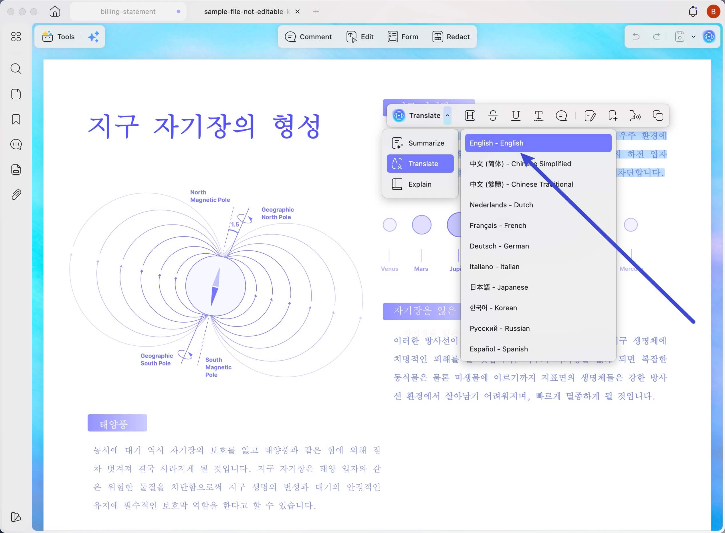Switch to the billing-statement tab
This screenshot has width=725, height=533.
[128, 12]
